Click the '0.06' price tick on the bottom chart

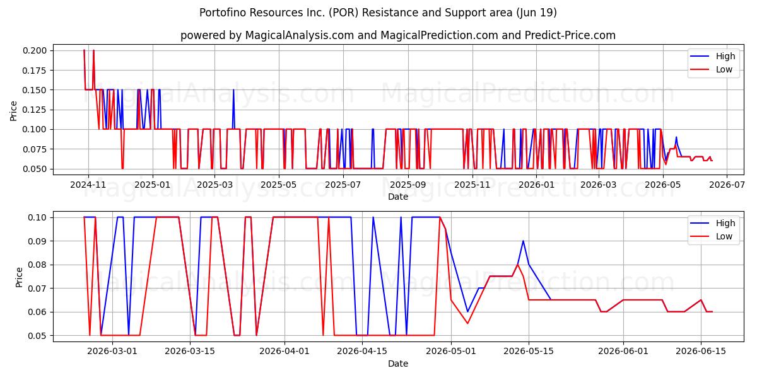(38, 312)
